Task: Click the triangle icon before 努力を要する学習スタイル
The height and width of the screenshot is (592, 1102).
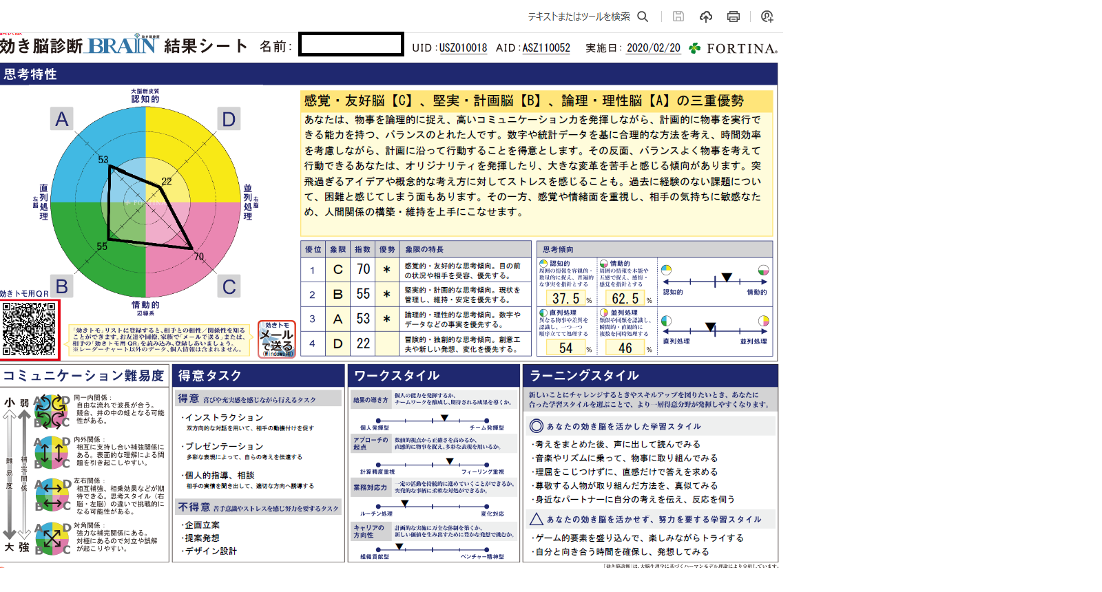Action: [537, 519]
